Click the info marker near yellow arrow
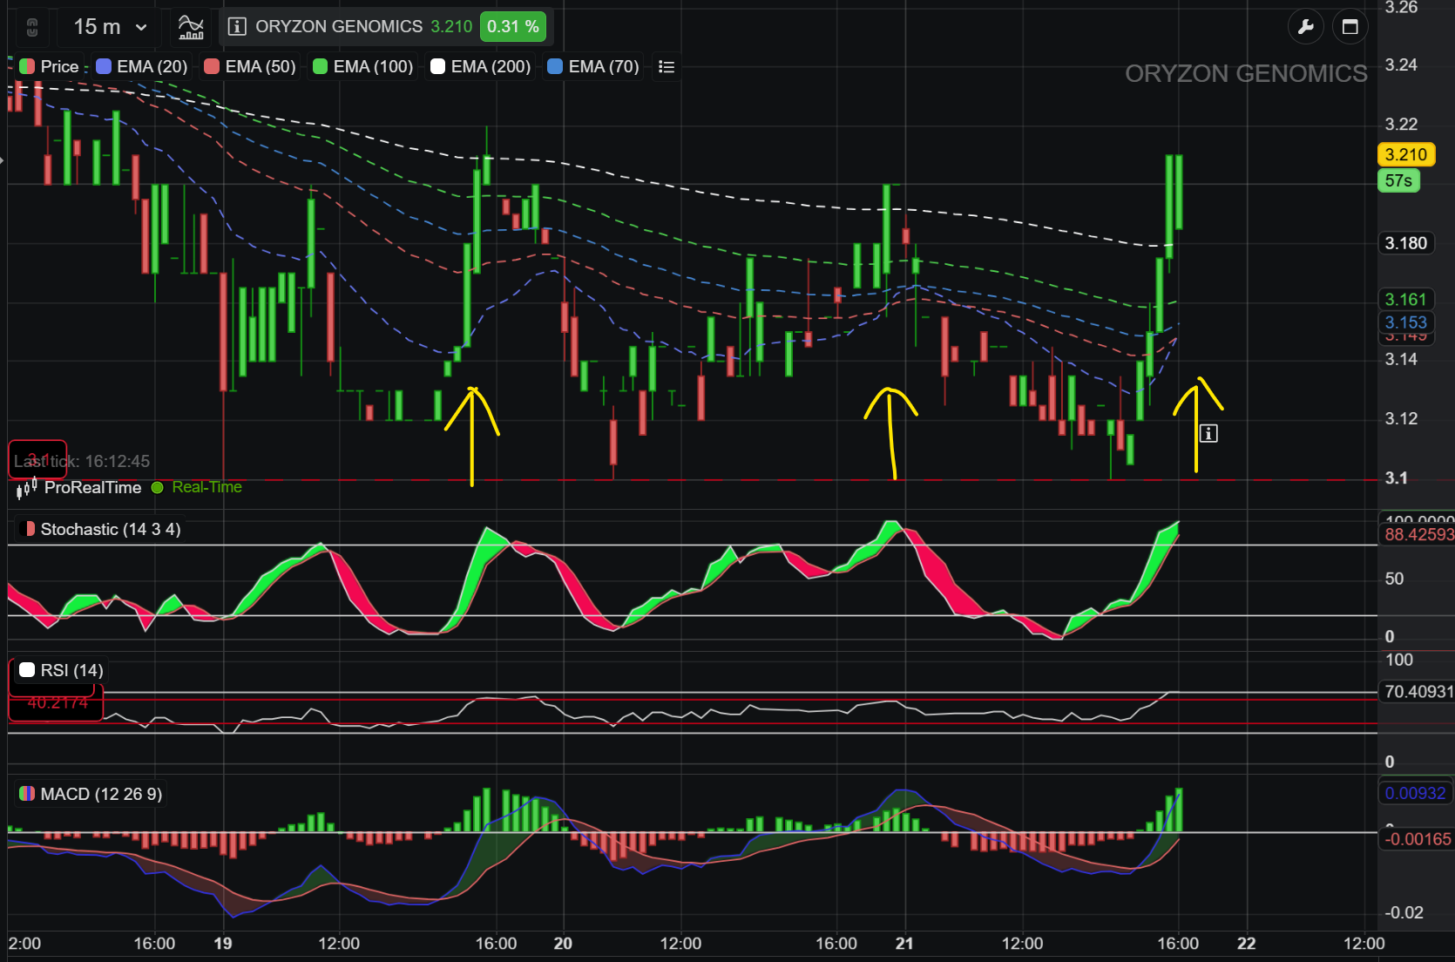Screen dimensions: 1455x962 (1208, 433)
